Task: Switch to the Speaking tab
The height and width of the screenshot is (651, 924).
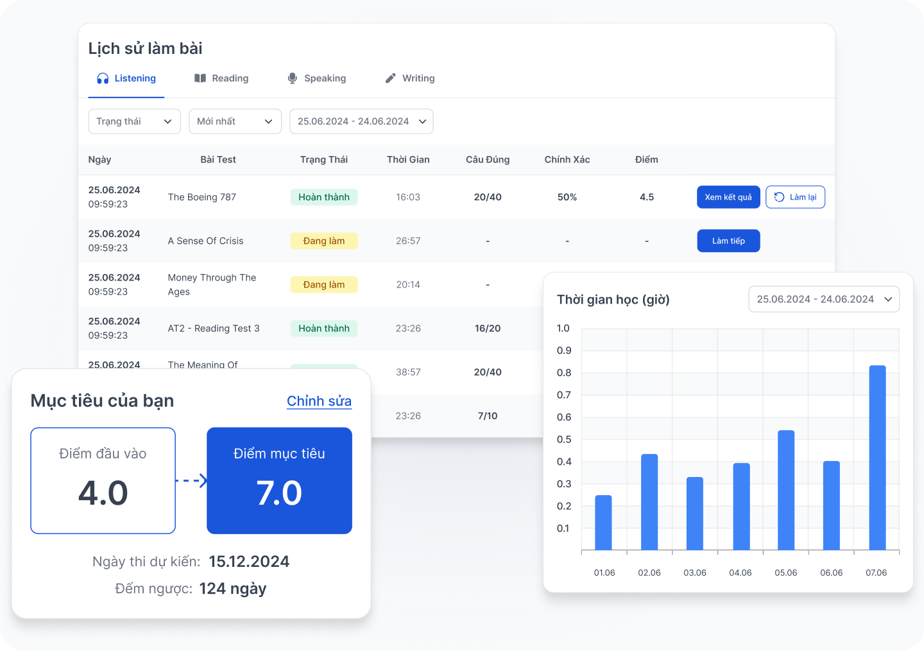Action: pyautogui.click(x=317, y=78)
